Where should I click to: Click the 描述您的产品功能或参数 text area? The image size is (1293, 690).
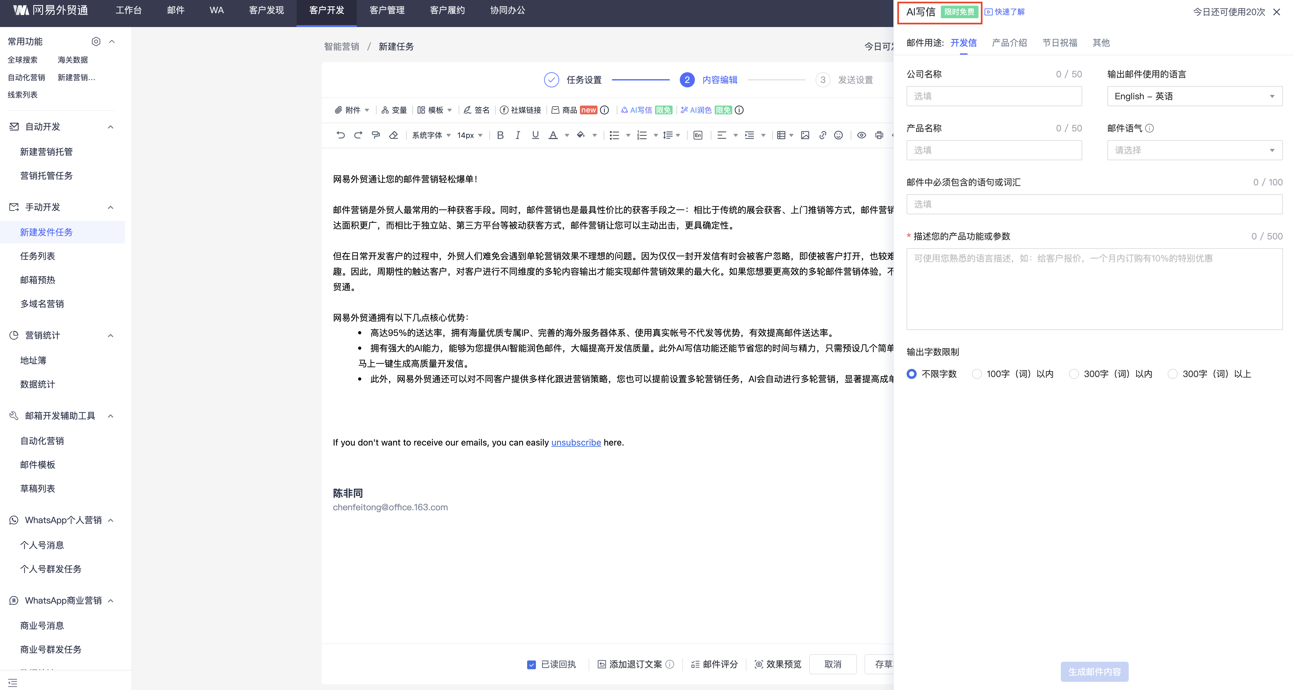(1094, 289)
